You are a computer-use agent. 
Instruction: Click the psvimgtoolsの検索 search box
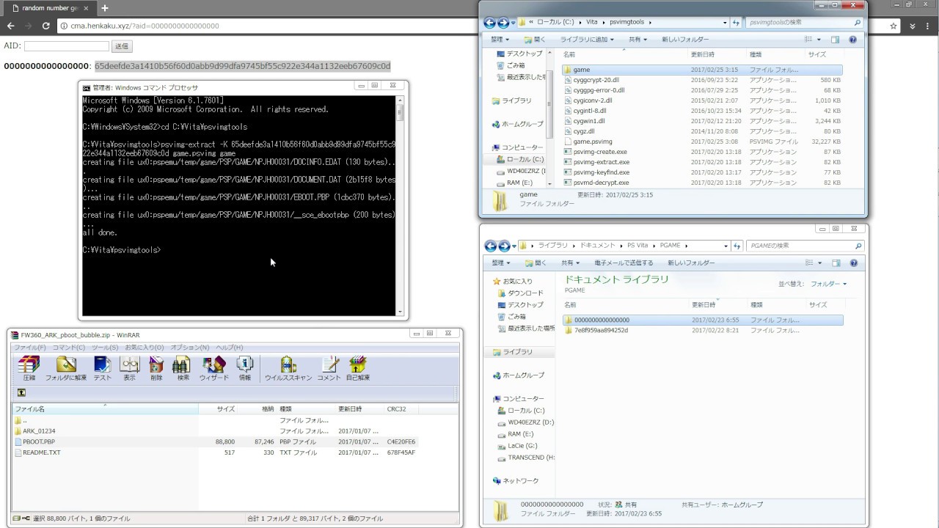tap(803, 23)
